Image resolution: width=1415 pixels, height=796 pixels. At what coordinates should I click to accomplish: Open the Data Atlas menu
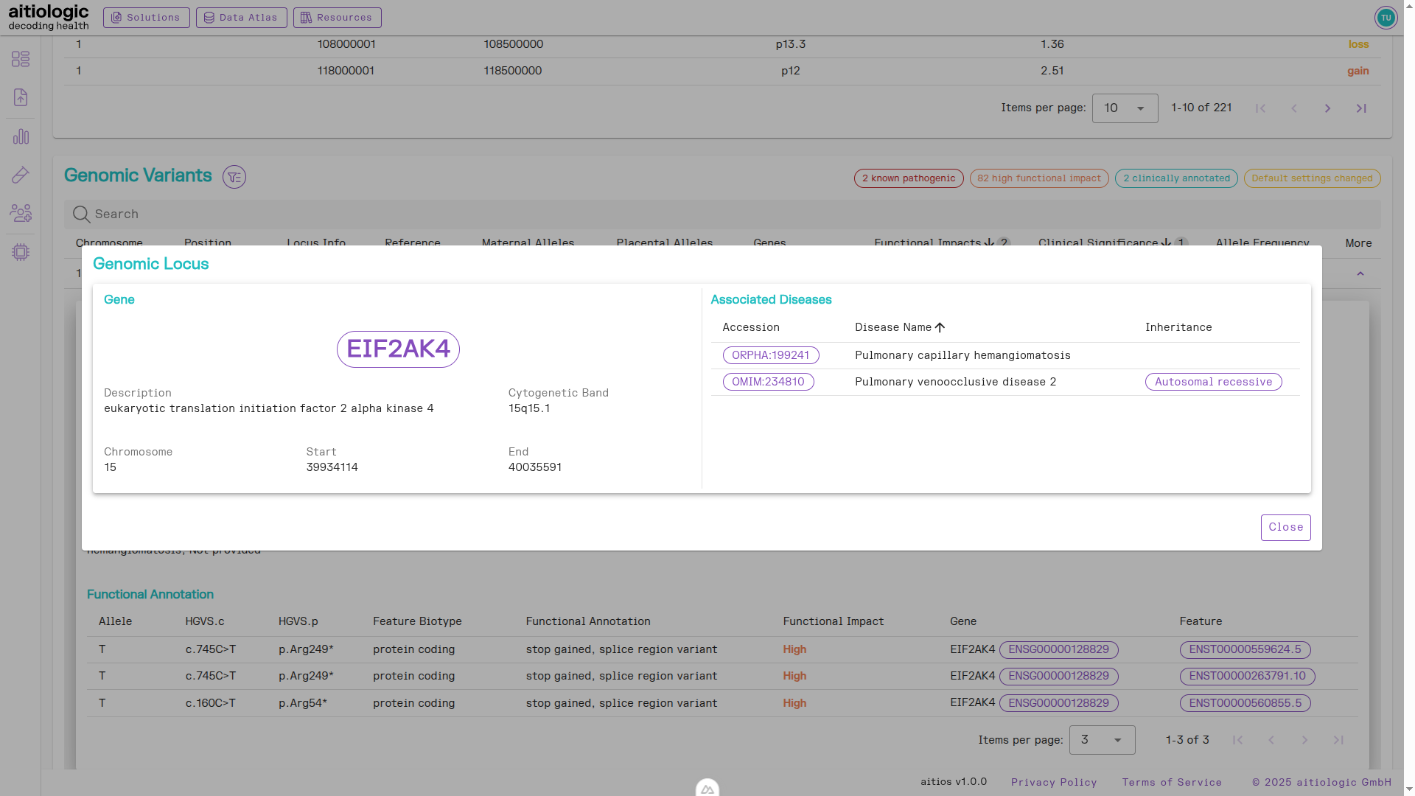point(241,18)
